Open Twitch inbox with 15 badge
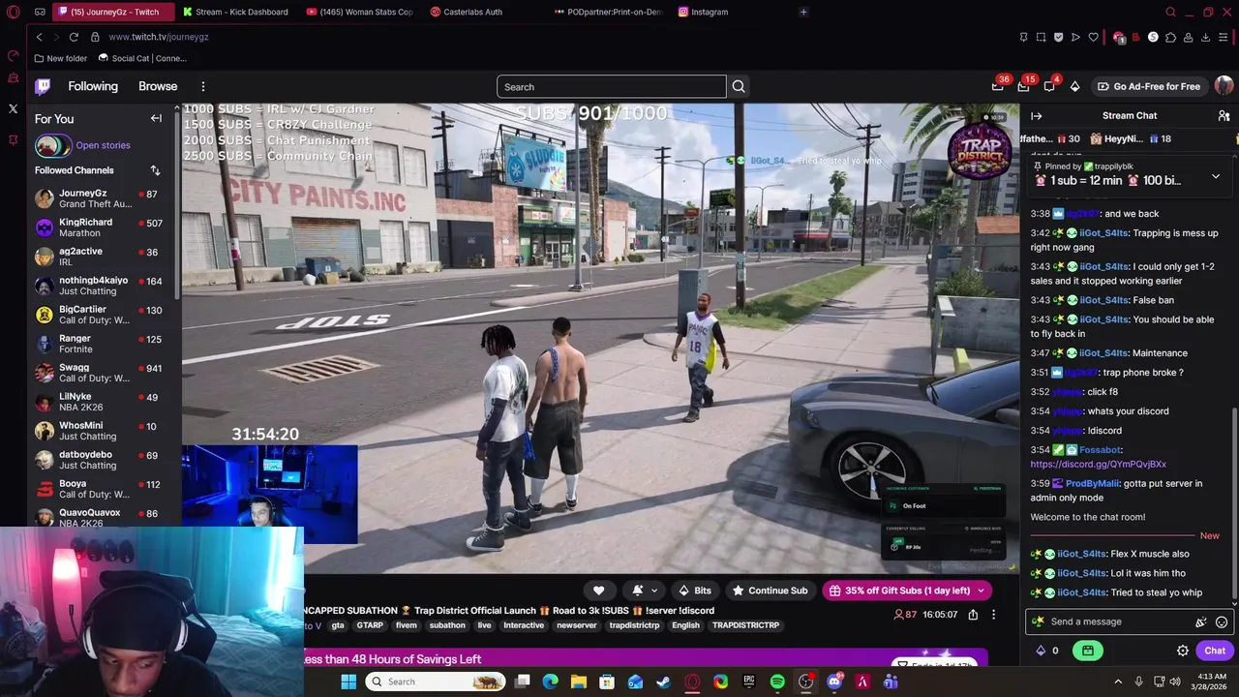 1023,86
